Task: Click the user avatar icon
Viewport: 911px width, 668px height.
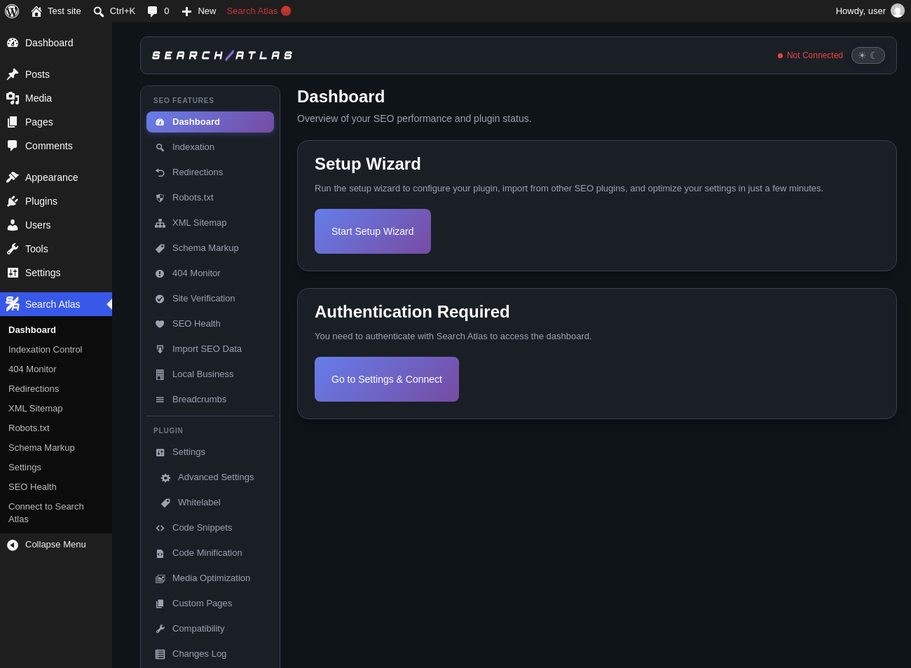Action: click(898, 11)
